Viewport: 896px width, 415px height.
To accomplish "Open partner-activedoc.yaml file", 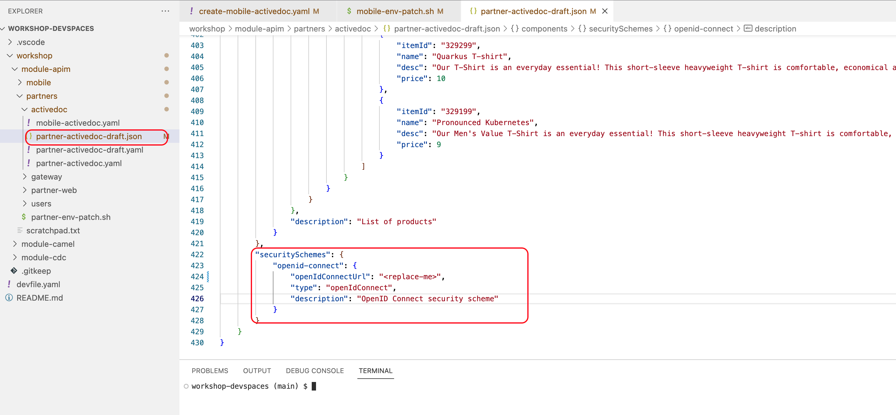I will tap(79, 163).
